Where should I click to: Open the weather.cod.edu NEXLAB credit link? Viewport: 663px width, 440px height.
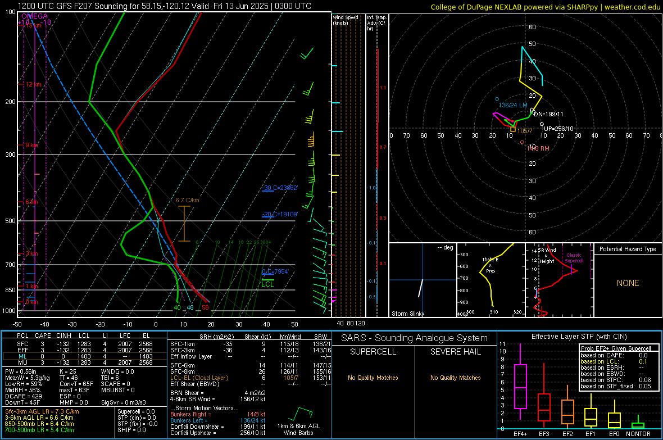[x=546, y=7]
